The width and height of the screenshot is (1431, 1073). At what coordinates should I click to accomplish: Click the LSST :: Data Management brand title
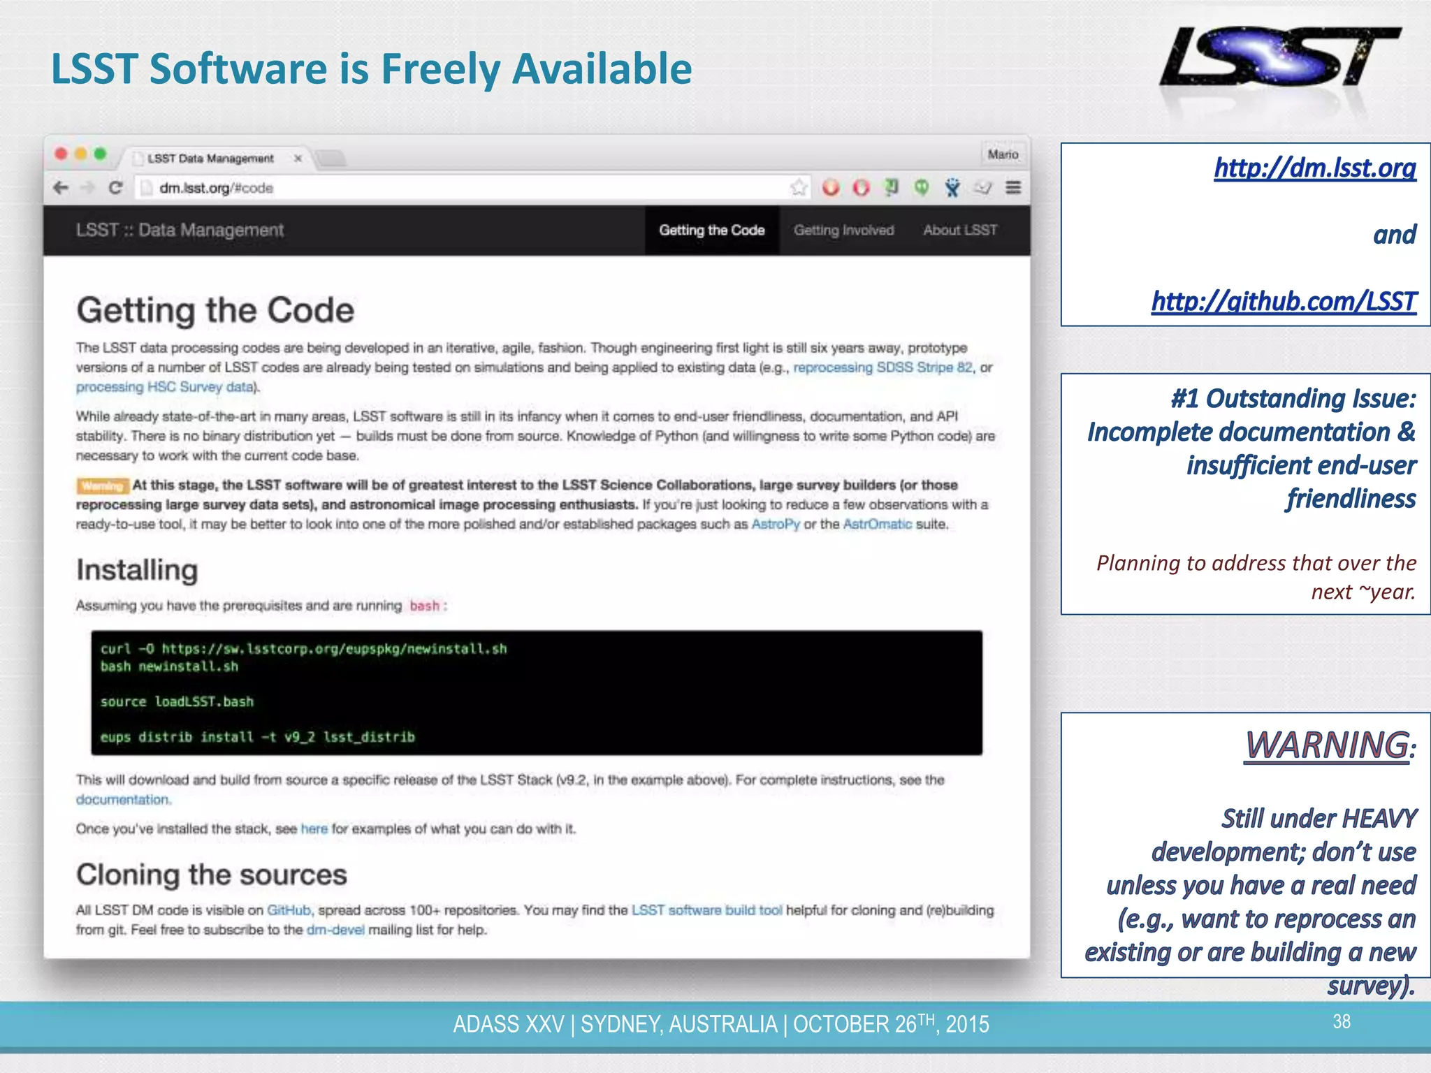pos(180,230)
